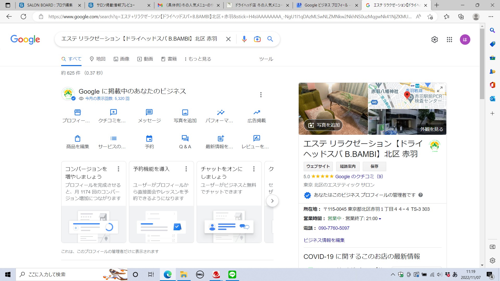This screenshot has height=281, width=500.
Task: Switch to the 地図 tab
Action: (x=97, y=59)
